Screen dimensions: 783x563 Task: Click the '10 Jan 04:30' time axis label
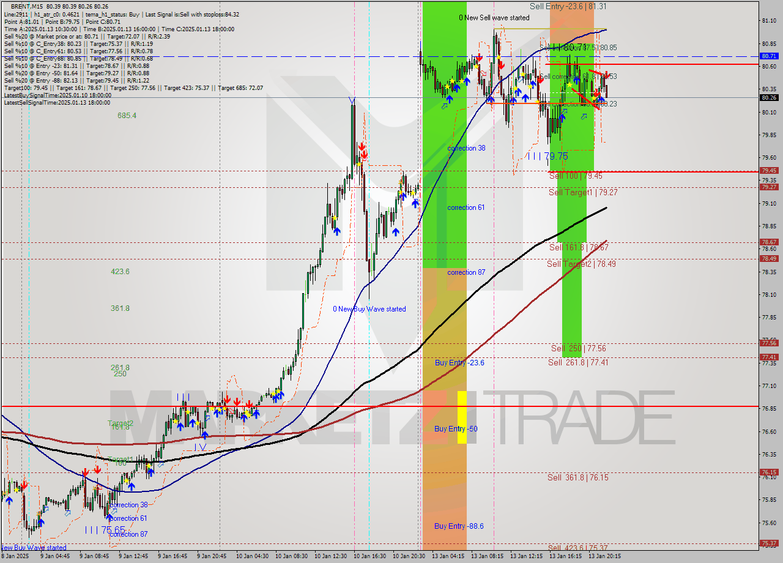(251, 556)
